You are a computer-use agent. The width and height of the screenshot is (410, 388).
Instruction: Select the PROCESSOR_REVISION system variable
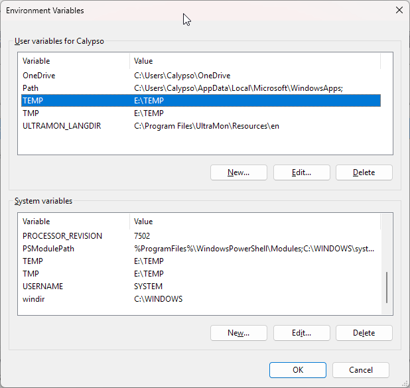click(201, 236)
